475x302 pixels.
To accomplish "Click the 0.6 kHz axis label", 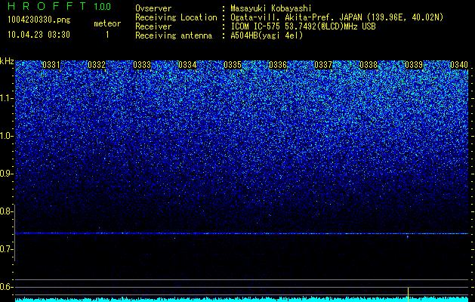I will pos(6,287).
